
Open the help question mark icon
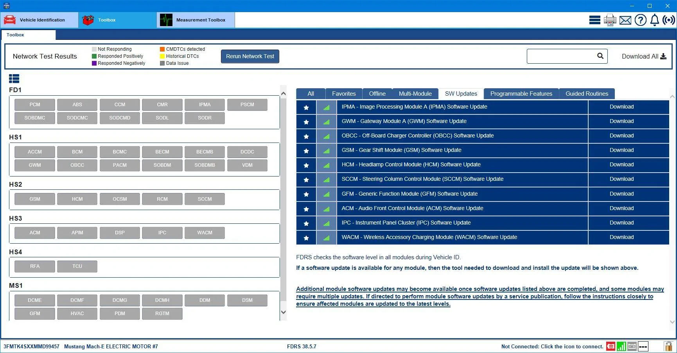[x=640, y=20]
